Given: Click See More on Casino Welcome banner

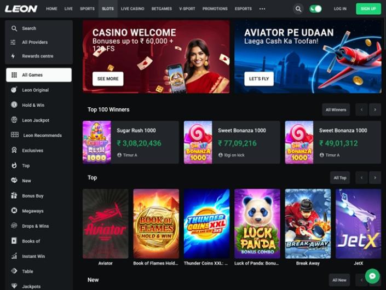Looking at the screenshot, I should [108, 79].
